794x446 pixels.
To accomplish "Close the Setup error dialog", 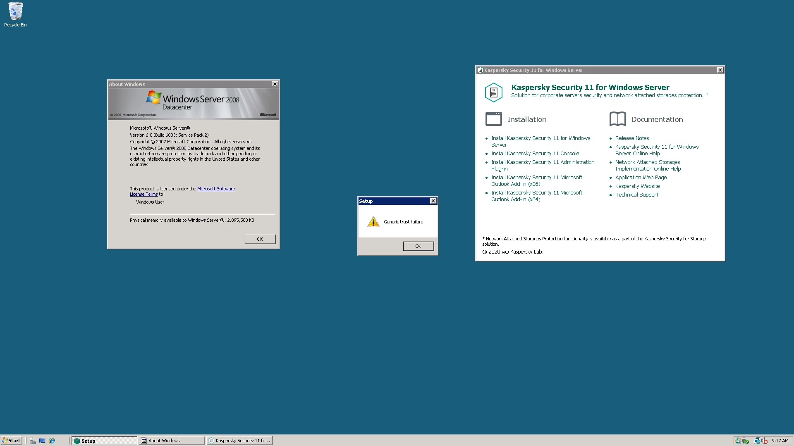I will click(x=433, y=201).
